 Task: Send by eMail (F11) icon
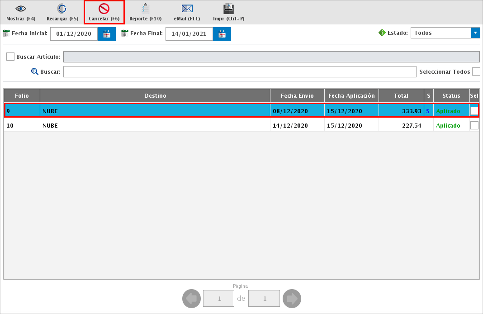point(187,9)
